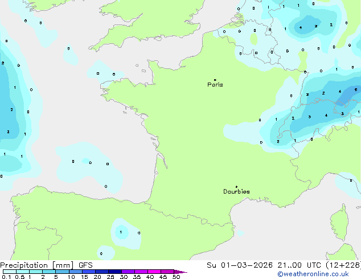Screen dimensions: 361x279
Task: Open the weatheronline.co.uk copyright link
Action: (x=313, y=274)
